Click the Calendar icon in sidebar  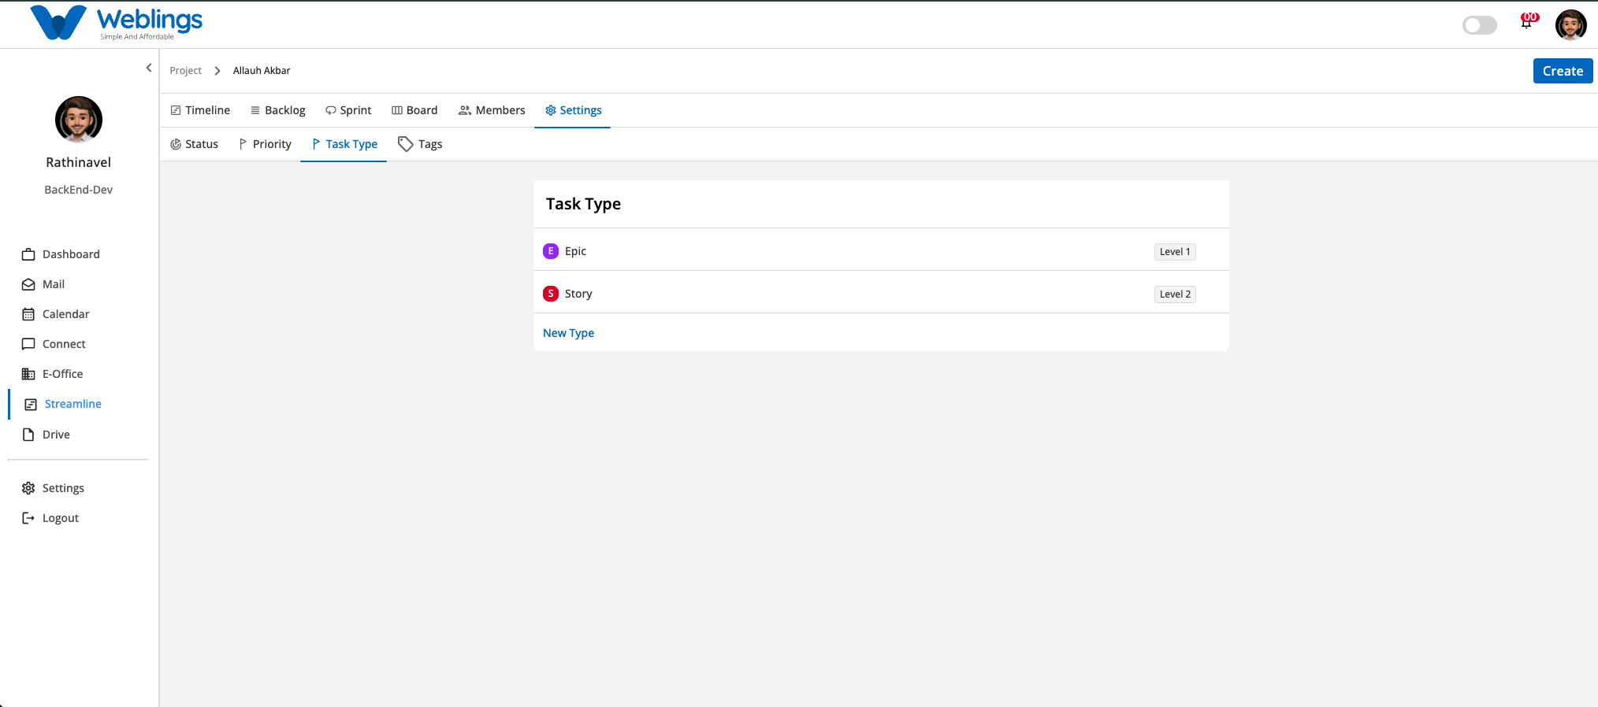[28, 314]
